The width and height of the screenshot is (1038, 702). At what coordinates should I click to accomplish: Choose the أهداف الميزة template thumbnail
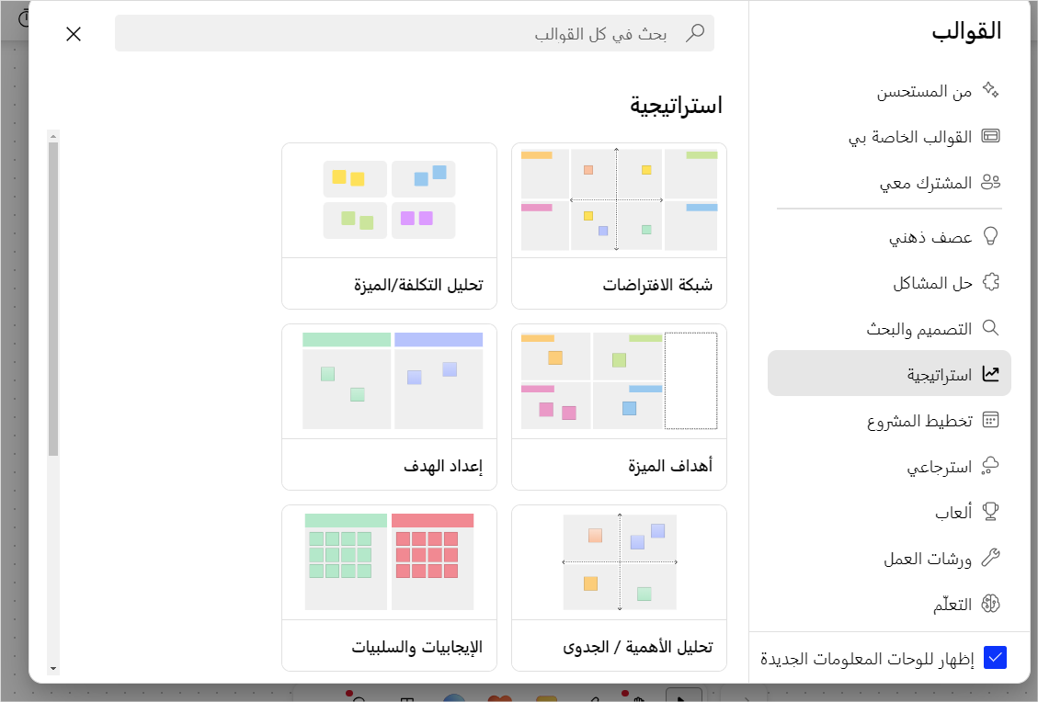pyautogui.click(x=619, y=381)
